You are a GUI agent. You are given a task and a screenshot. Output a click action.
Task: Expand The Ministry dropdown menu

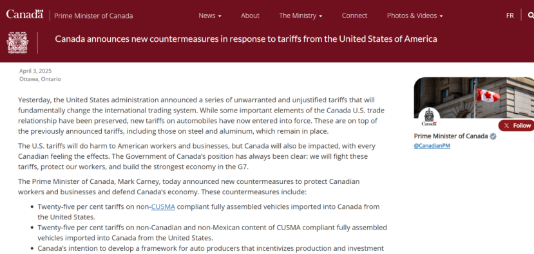click(300, 15)
